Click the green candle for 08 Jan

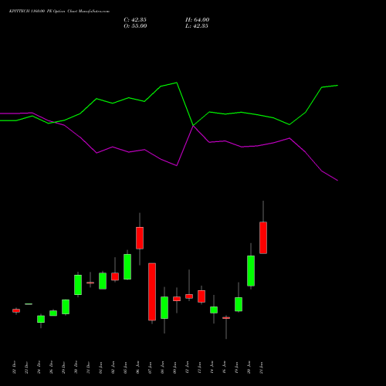tap(164, 308)
